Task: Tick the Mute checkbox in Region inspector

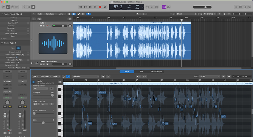Action: tap(16, 18)
